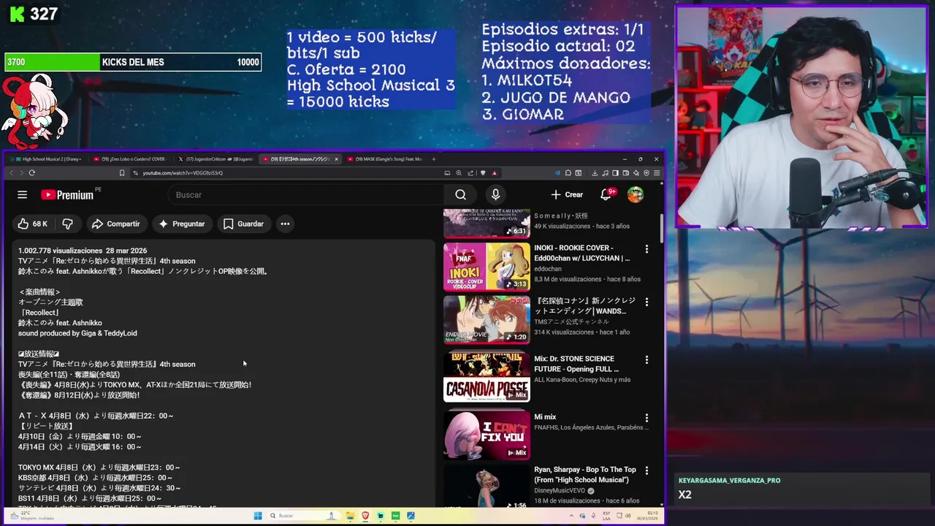Open options menu for 名探偵コナン video
Viewport: 935px width, 526px height.
[646, 302]
